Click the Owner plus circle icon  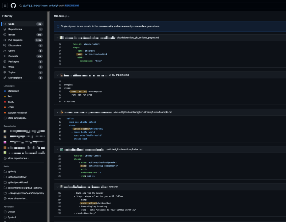(5, 212)
